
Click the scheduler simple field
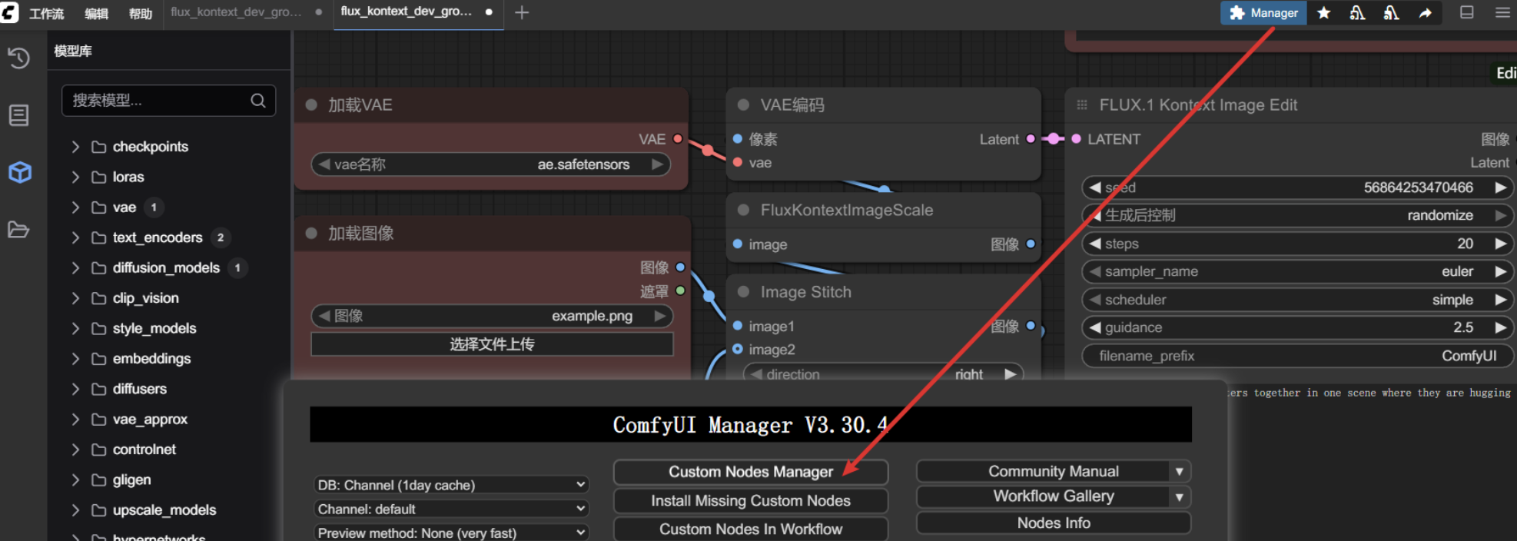1297,300
